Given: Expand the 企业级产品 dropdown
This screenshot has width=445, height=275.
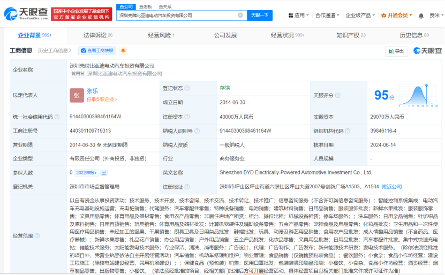Looking at the screenshot, I should click(360, 16).
